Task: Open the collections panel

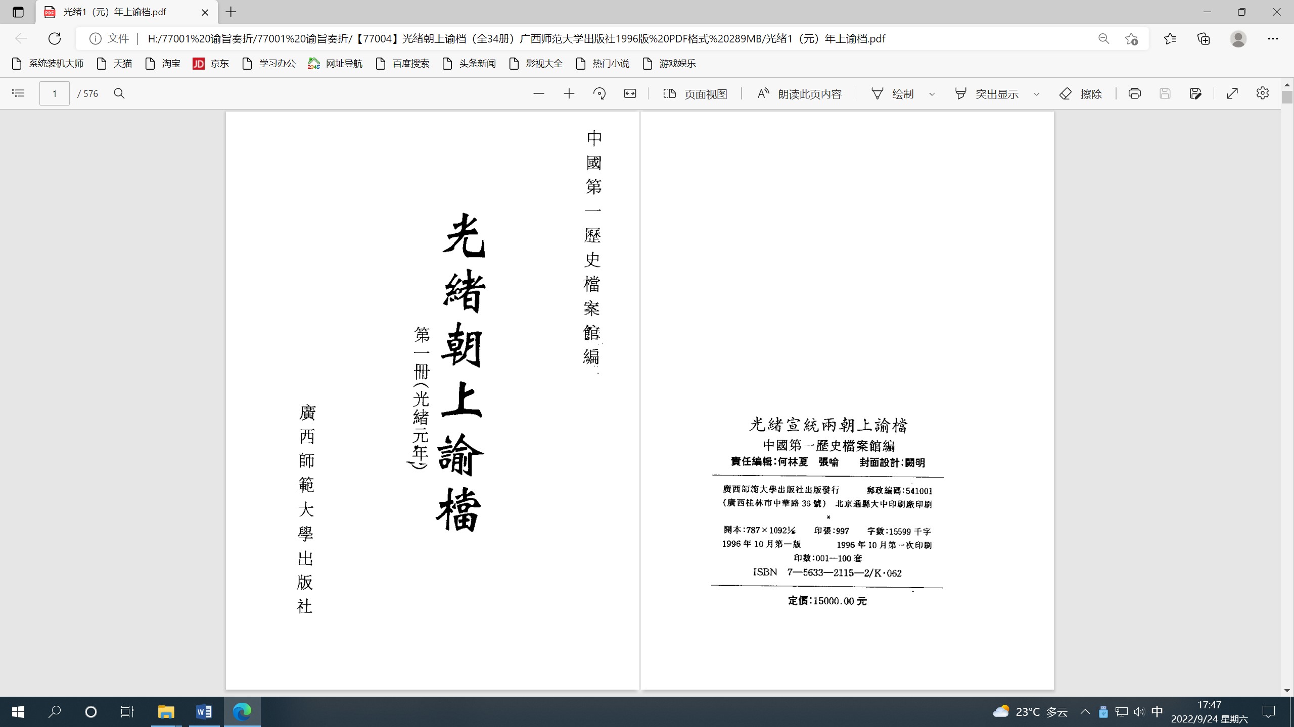Action: 1204,39
